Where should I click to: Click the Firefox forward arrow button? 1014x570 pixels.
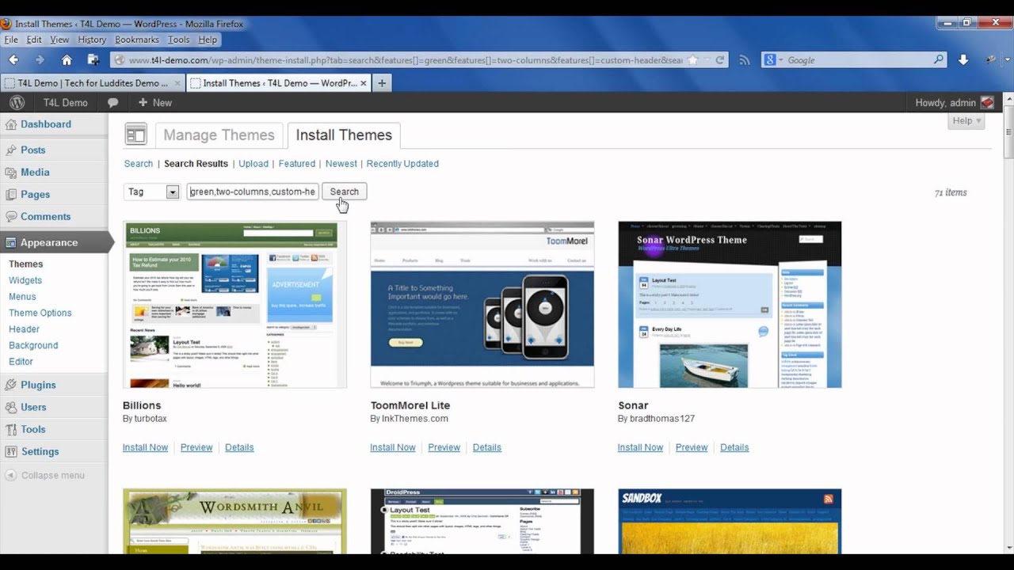(x=40, y=60)
